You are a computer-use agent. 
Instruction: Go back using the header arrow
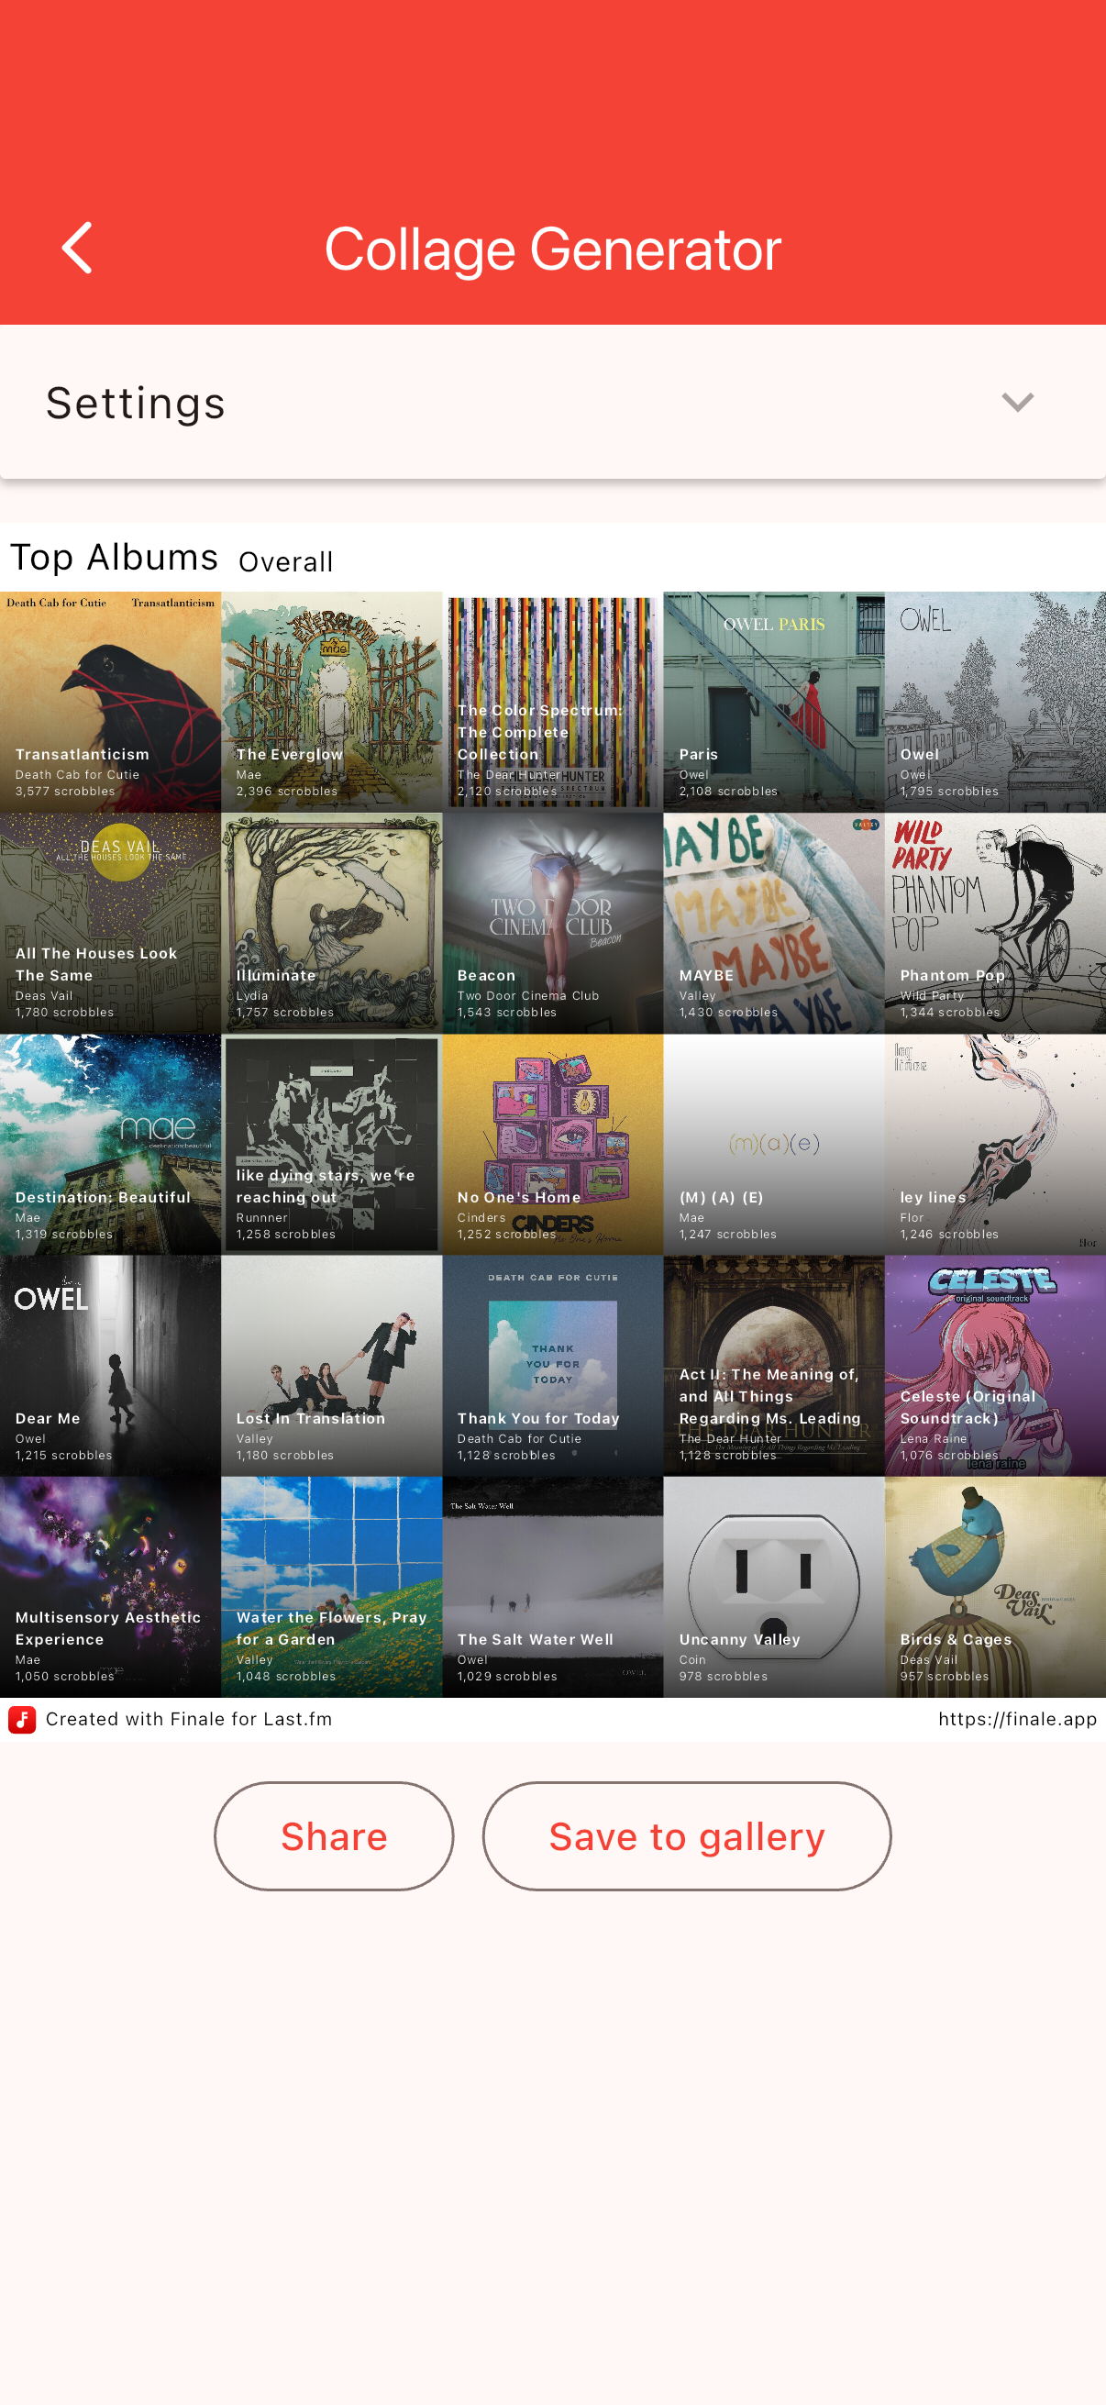tap(76, 248)
